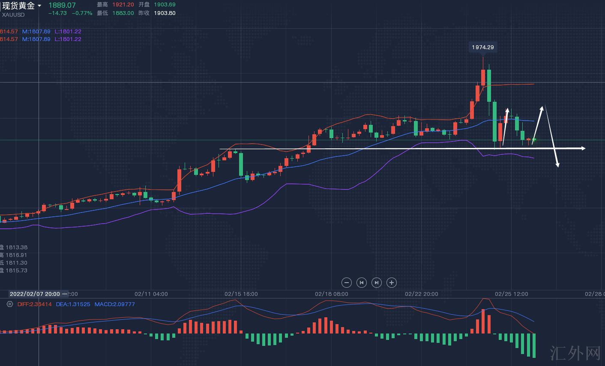Screen dimensions: 605x366
Task: Jump to previous candles with skip-back icon
Action: [362, 283]
